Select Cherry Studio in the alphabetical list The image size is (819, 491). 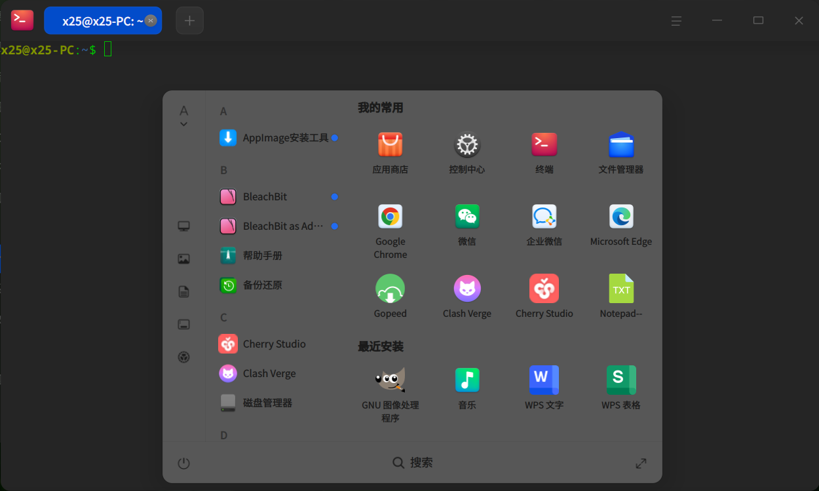pos(278,344)
